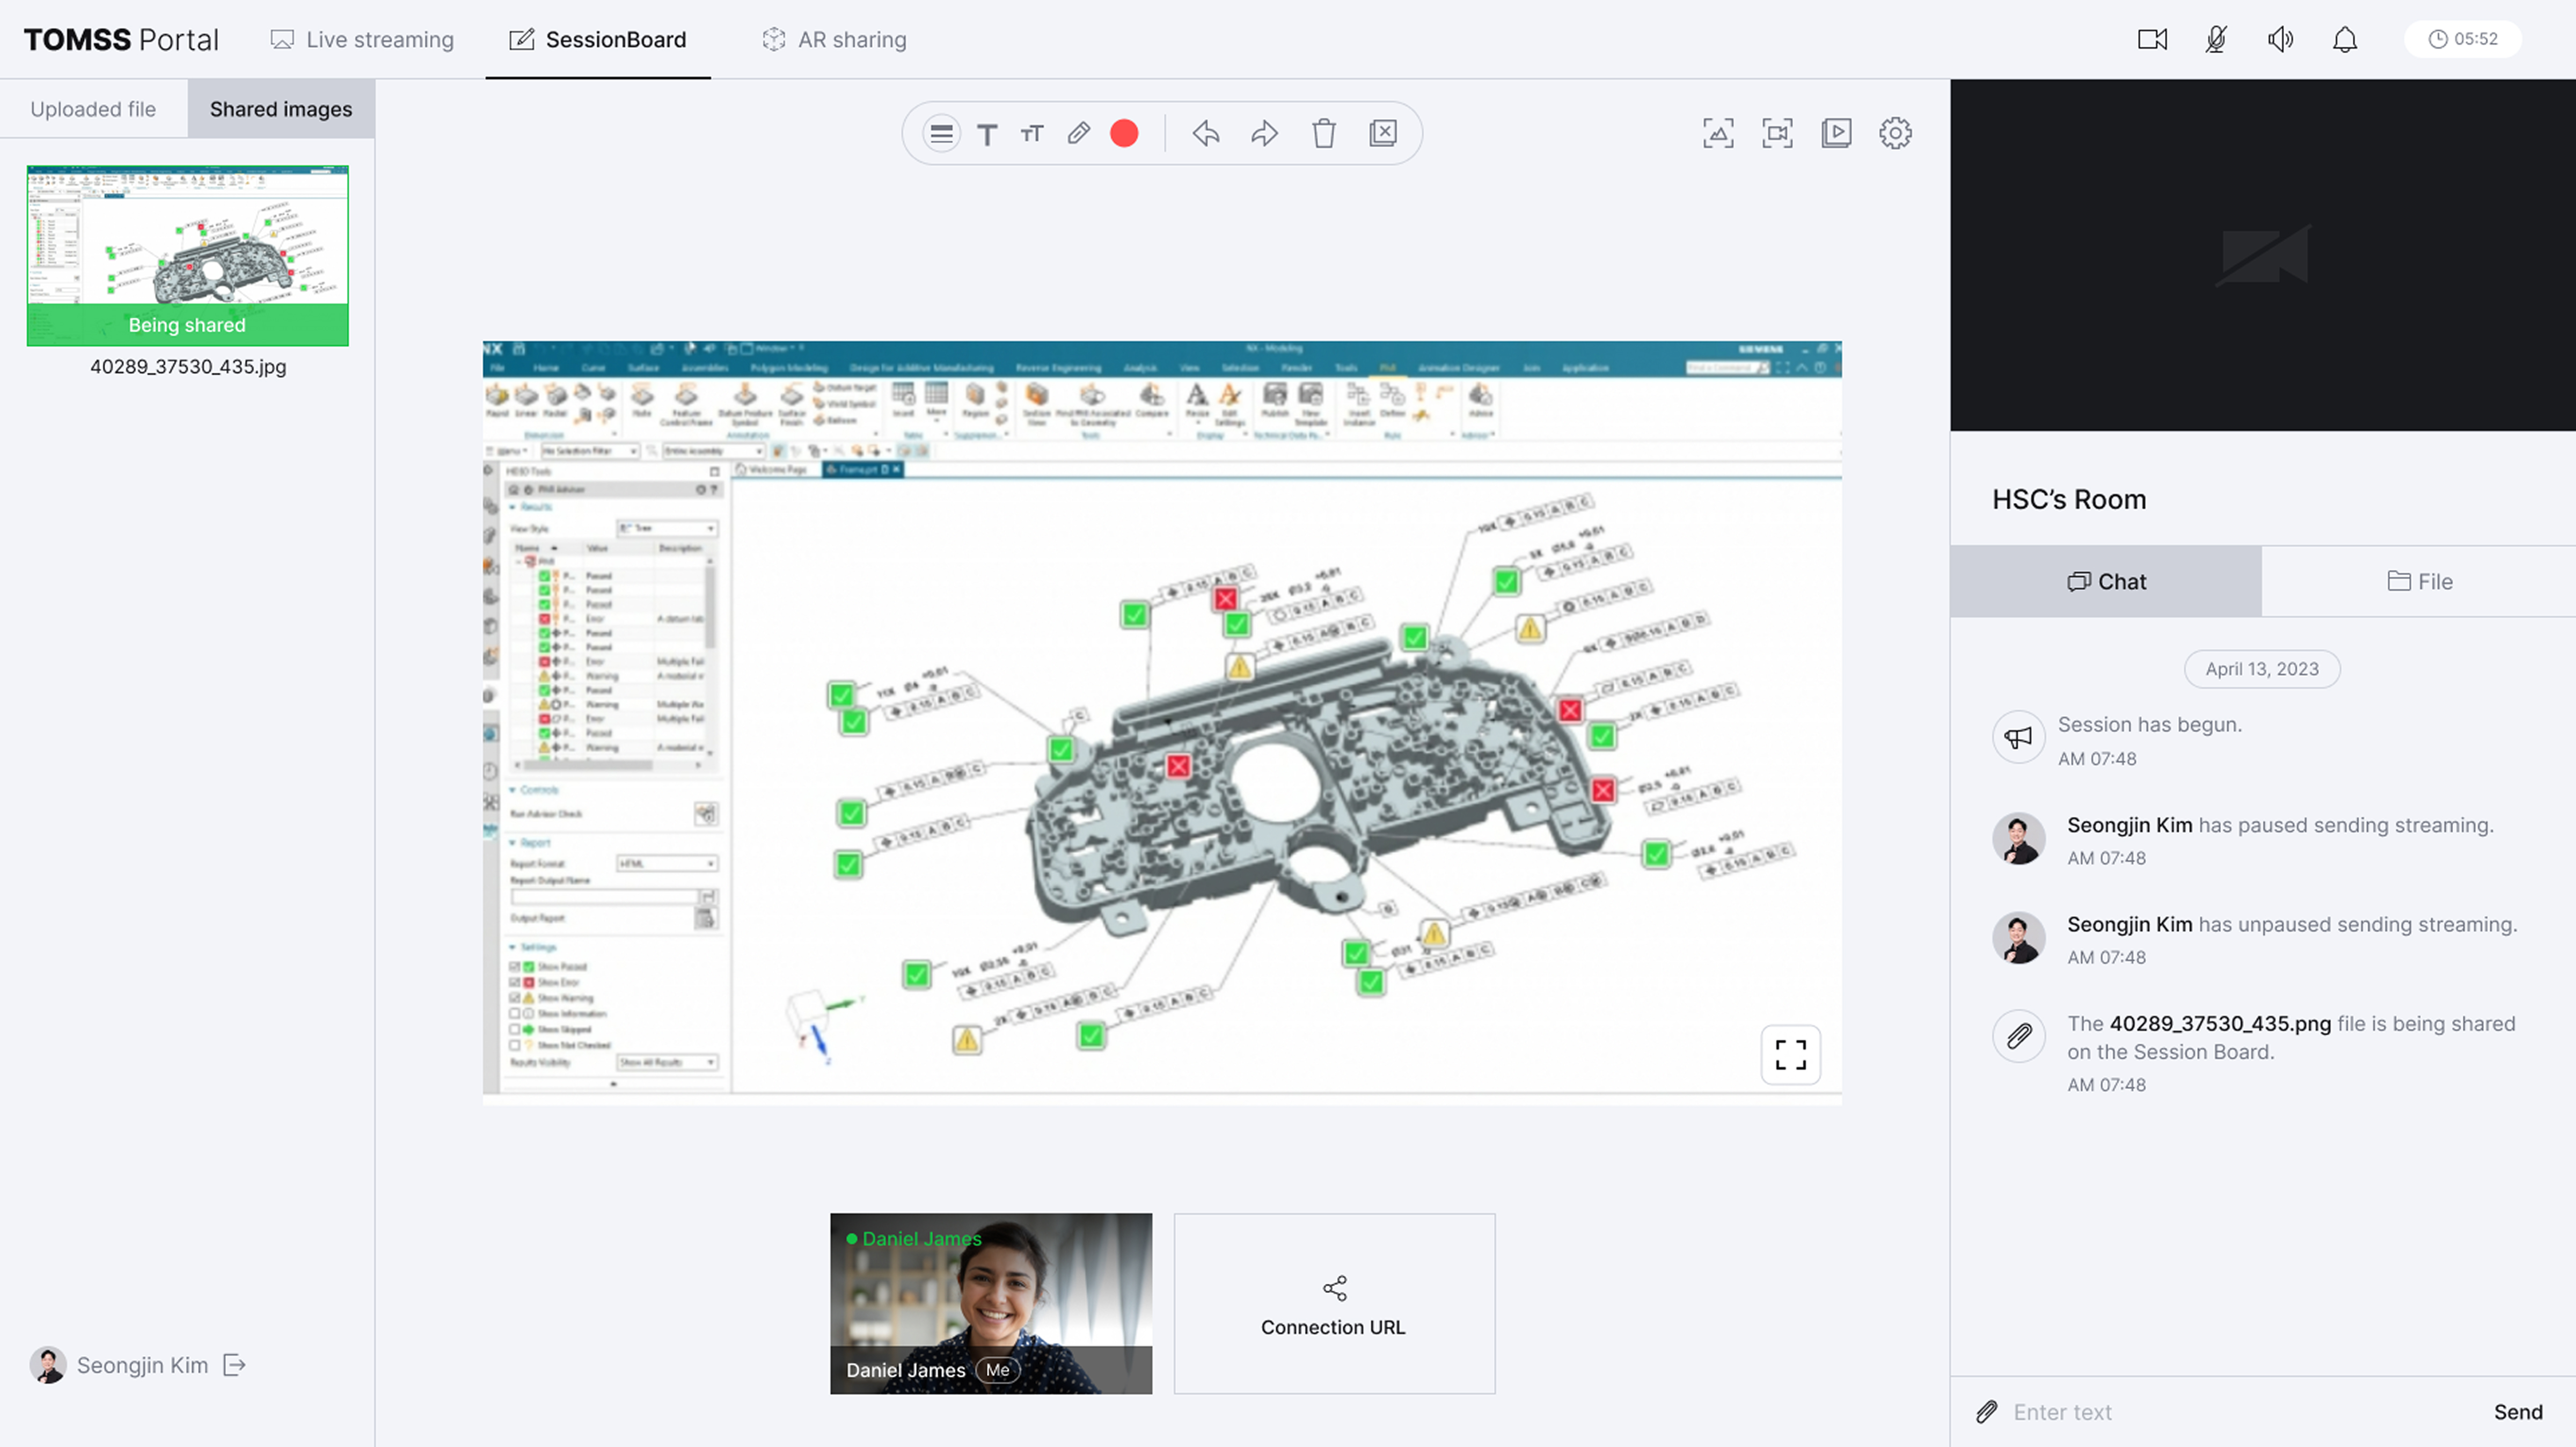This screenshot has width=2576, height=1447.
Task: Expand shared image to fullscreen
Action: pyautogui.click(x=1790, y=1054)
